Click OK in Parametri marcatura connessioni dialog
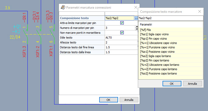 [108, 100]
